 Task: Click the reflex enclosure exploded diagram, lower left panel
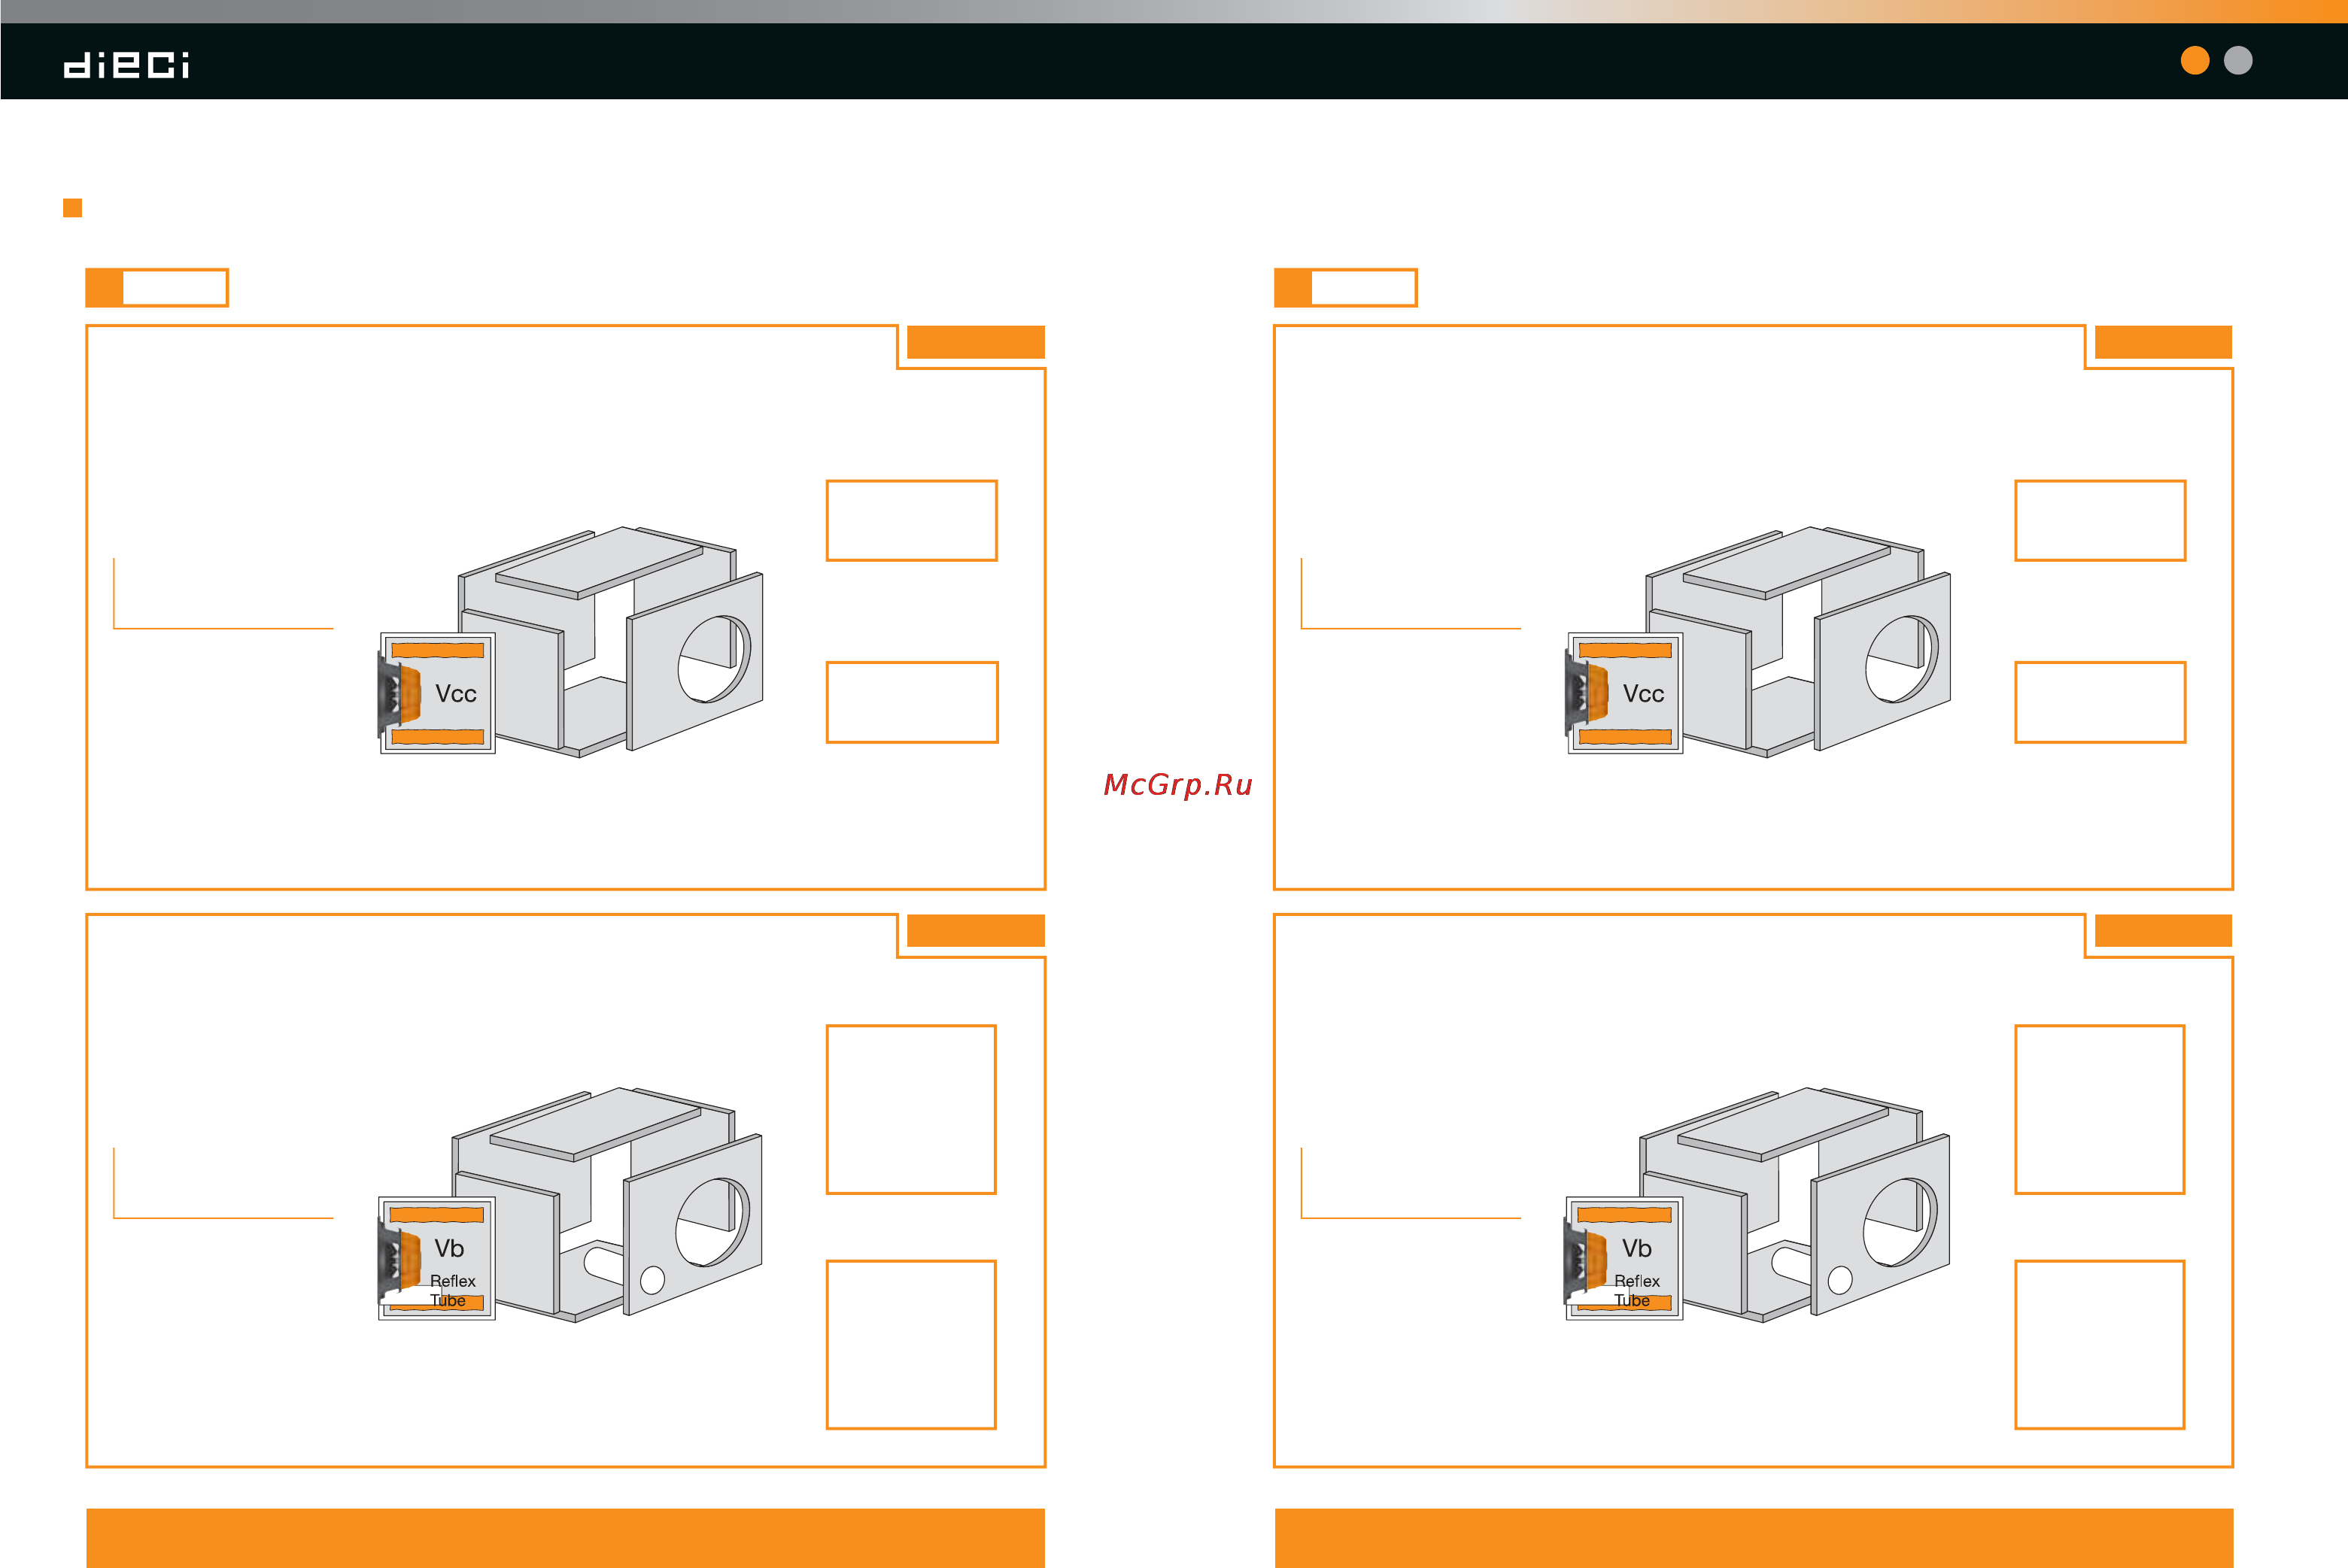pyautogui.click(x=607, y=1204)
